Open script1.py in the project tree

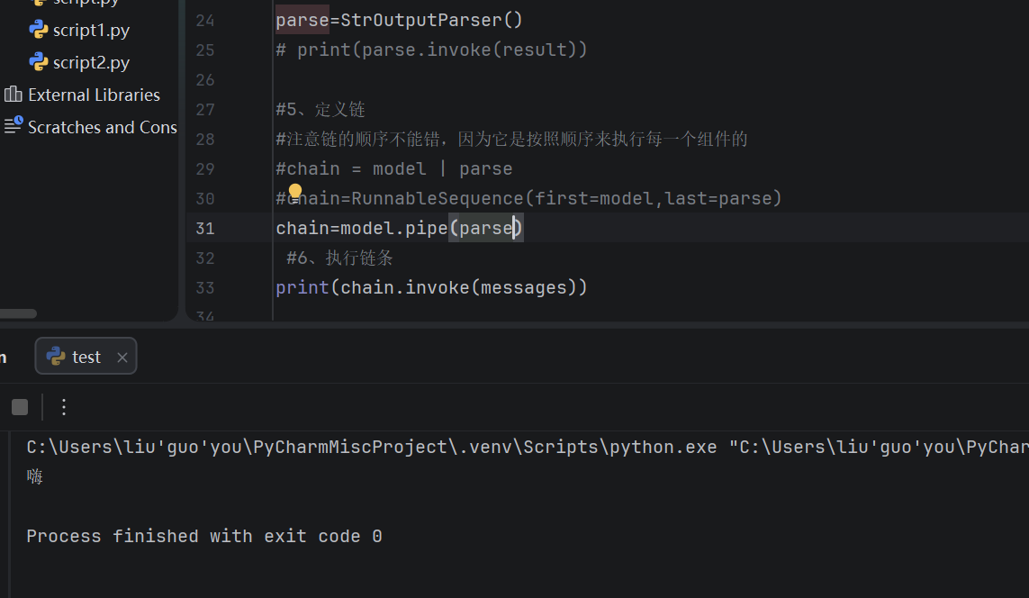tap(91, 31)
